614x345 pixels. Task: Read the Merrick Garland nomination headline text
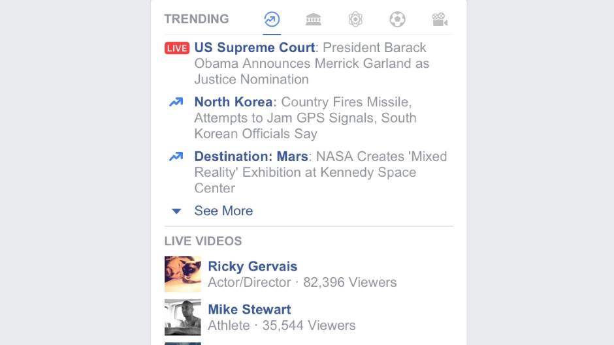pyautogui.click(x=312, y=64)
